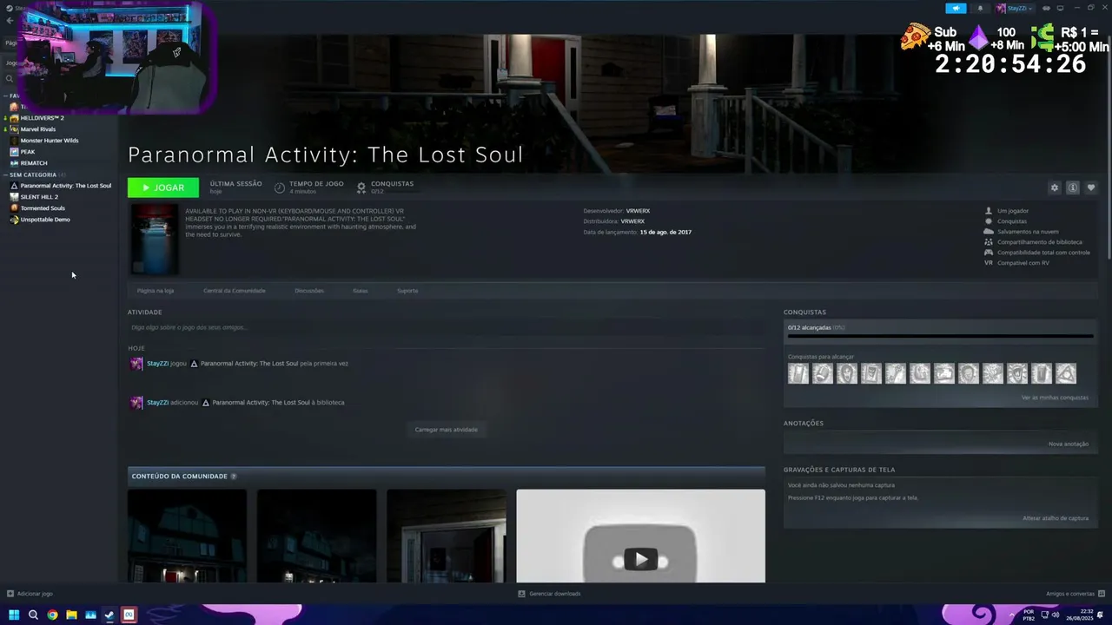Open the Steam announcements megaphone button

(x=956, y=8)
